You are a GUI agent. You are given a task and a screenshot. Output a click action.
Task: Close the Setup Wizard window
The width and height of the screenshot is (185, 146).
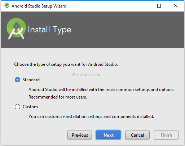[x=176, y=6]
